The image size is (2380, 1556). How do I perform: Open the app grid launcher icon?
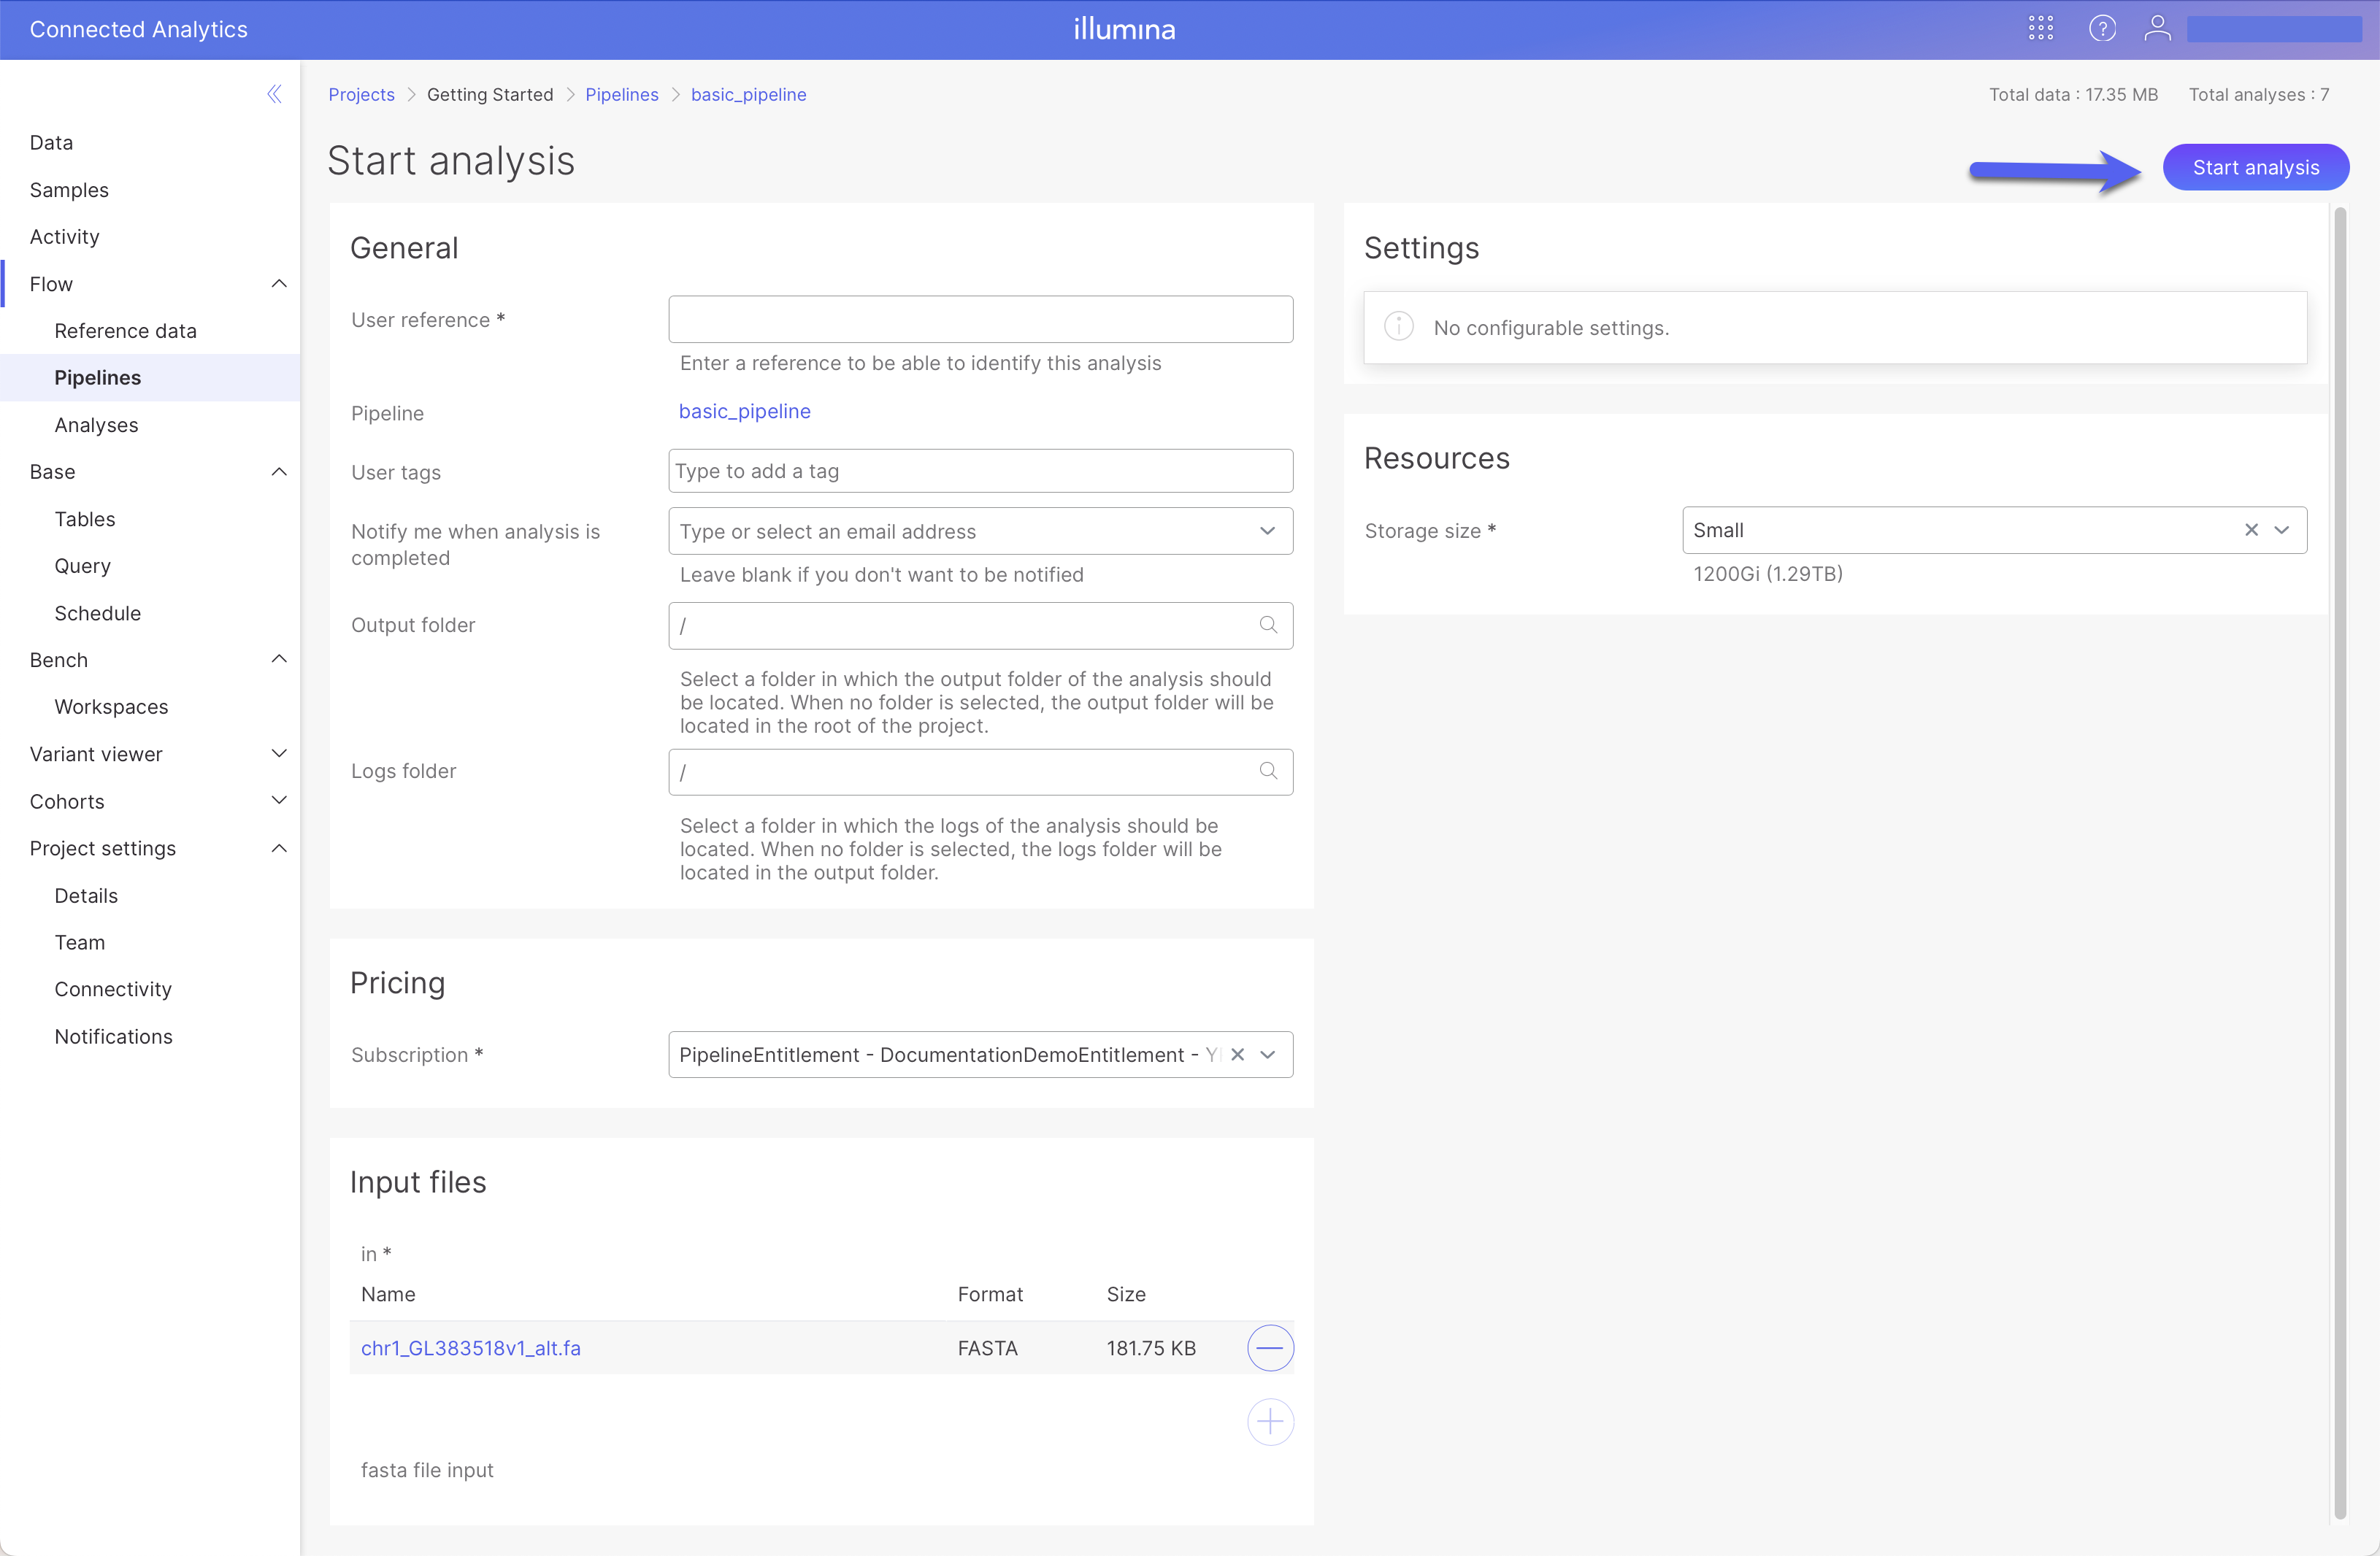(x=2040, y=28)
